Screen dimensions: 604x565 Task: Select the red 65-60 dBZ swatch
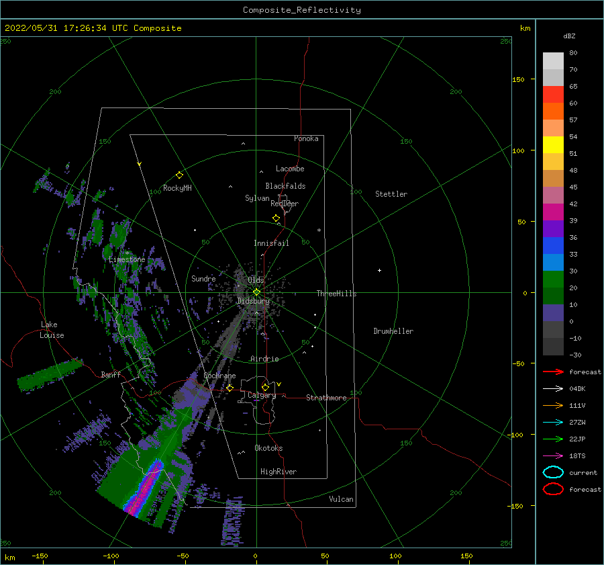[553, 95]
